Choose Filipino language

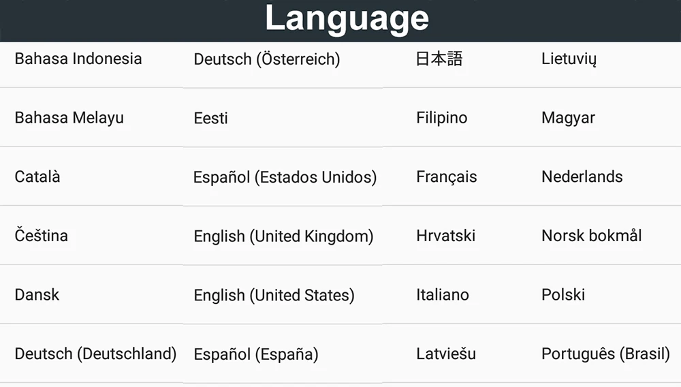click(x=442, y=118)
